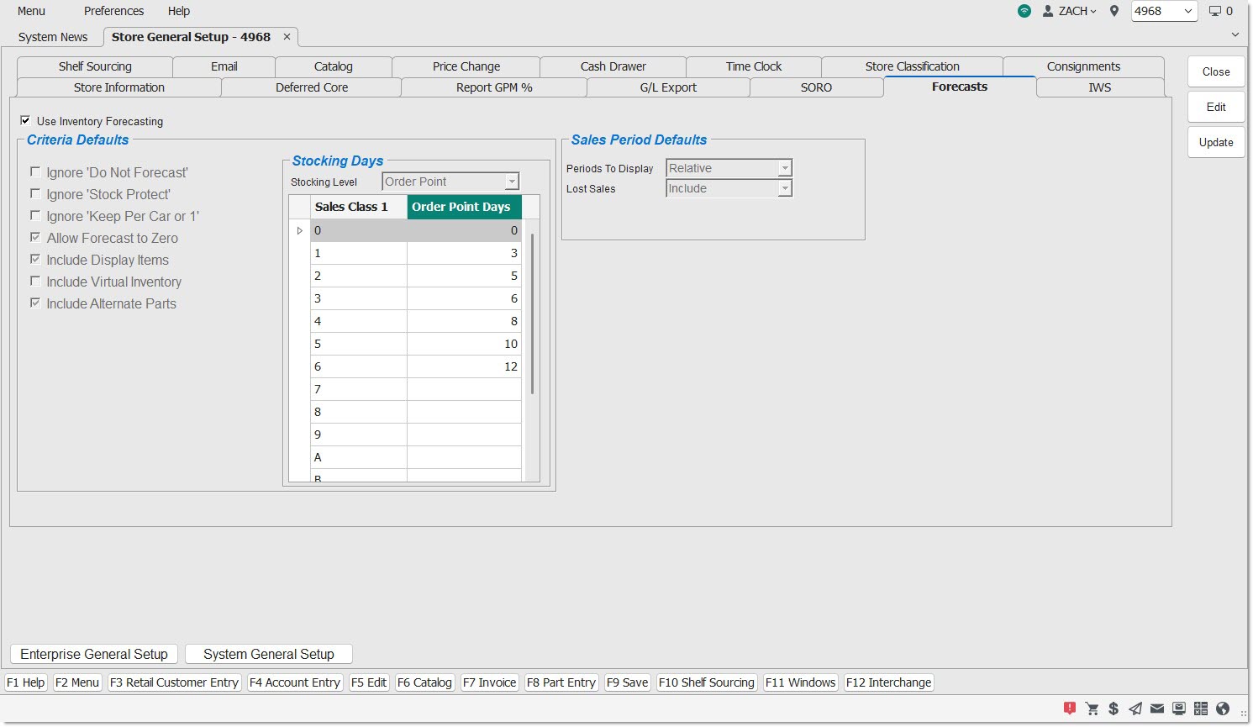Open the shopping cart icon in status bar

coord(1092,709)
